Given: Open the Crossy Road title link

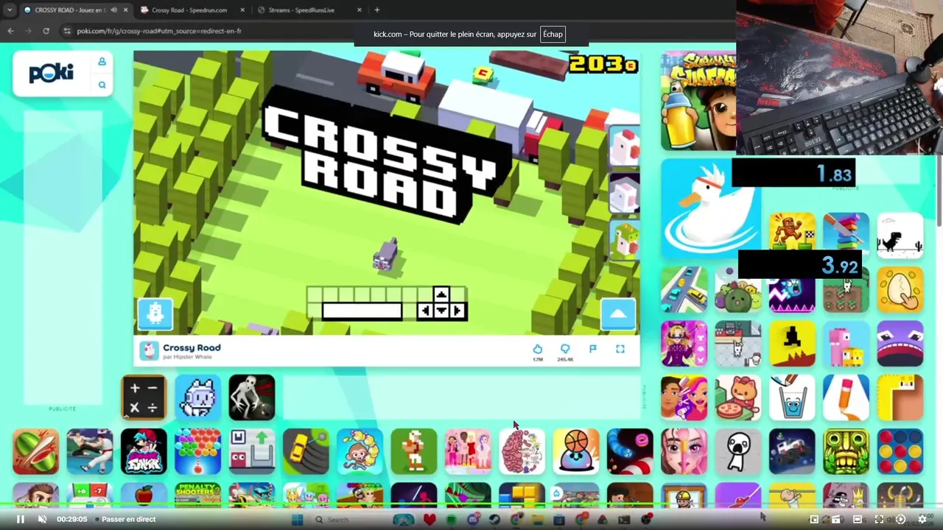Looking at the screenshot, I should coord(192,347).
